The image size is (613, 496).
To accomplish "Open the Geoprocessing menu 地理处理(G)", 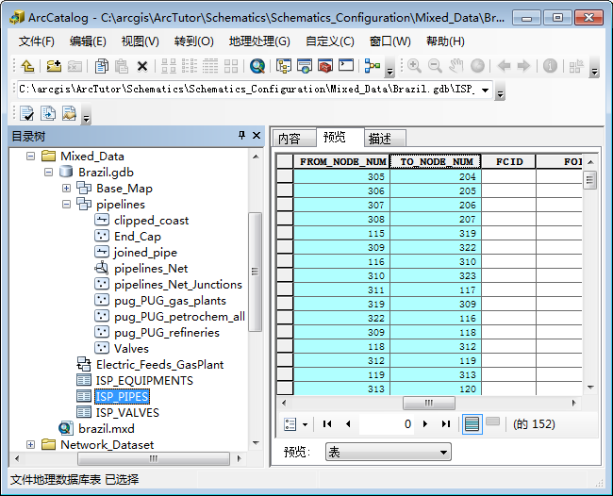I will click(x=259, y=41).
